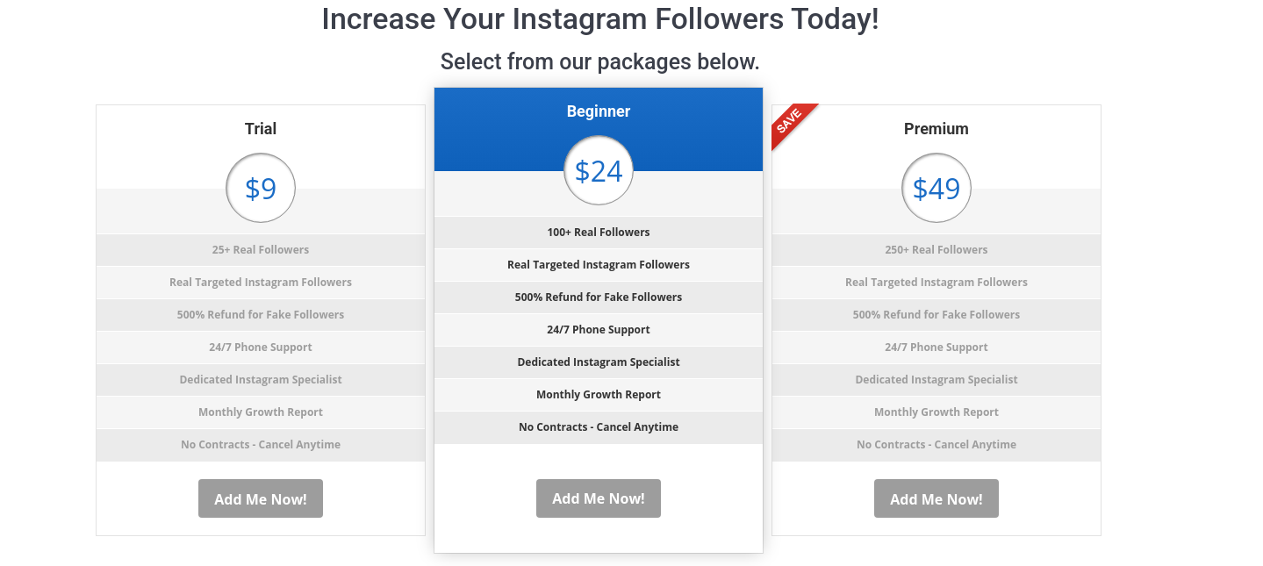
Task: Select the Premium plan title
Action: tap(936, 129)
